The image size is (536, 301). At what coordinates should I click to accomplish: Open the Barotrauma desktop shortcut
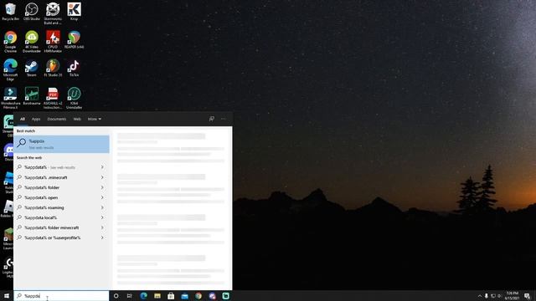click(32, 96)
